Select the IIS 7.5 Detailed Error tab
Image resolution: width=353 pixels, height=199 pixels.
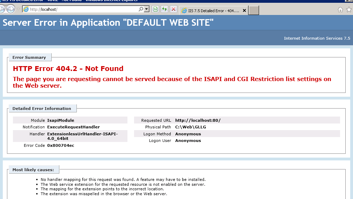[214, 10]
